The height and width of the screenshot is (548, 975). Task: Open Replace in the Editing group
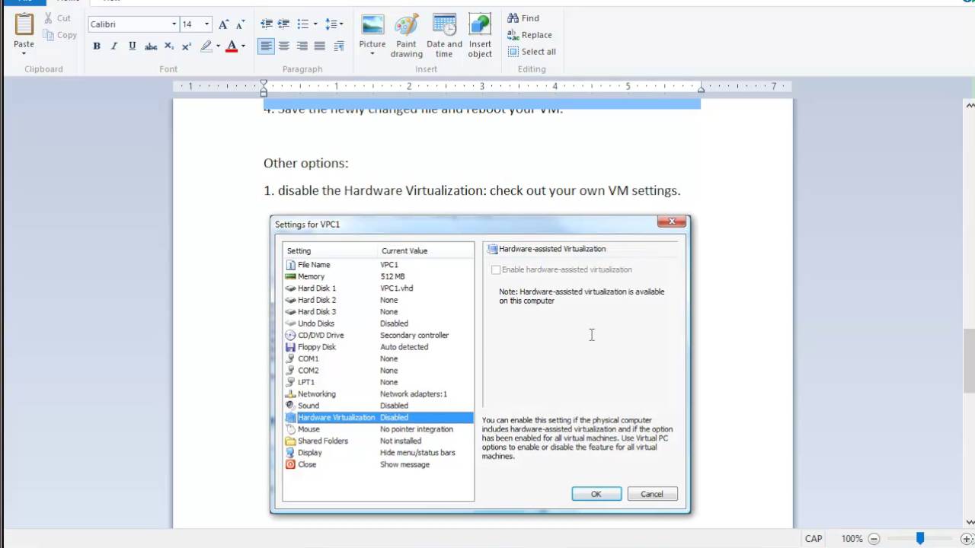[529, 35]
